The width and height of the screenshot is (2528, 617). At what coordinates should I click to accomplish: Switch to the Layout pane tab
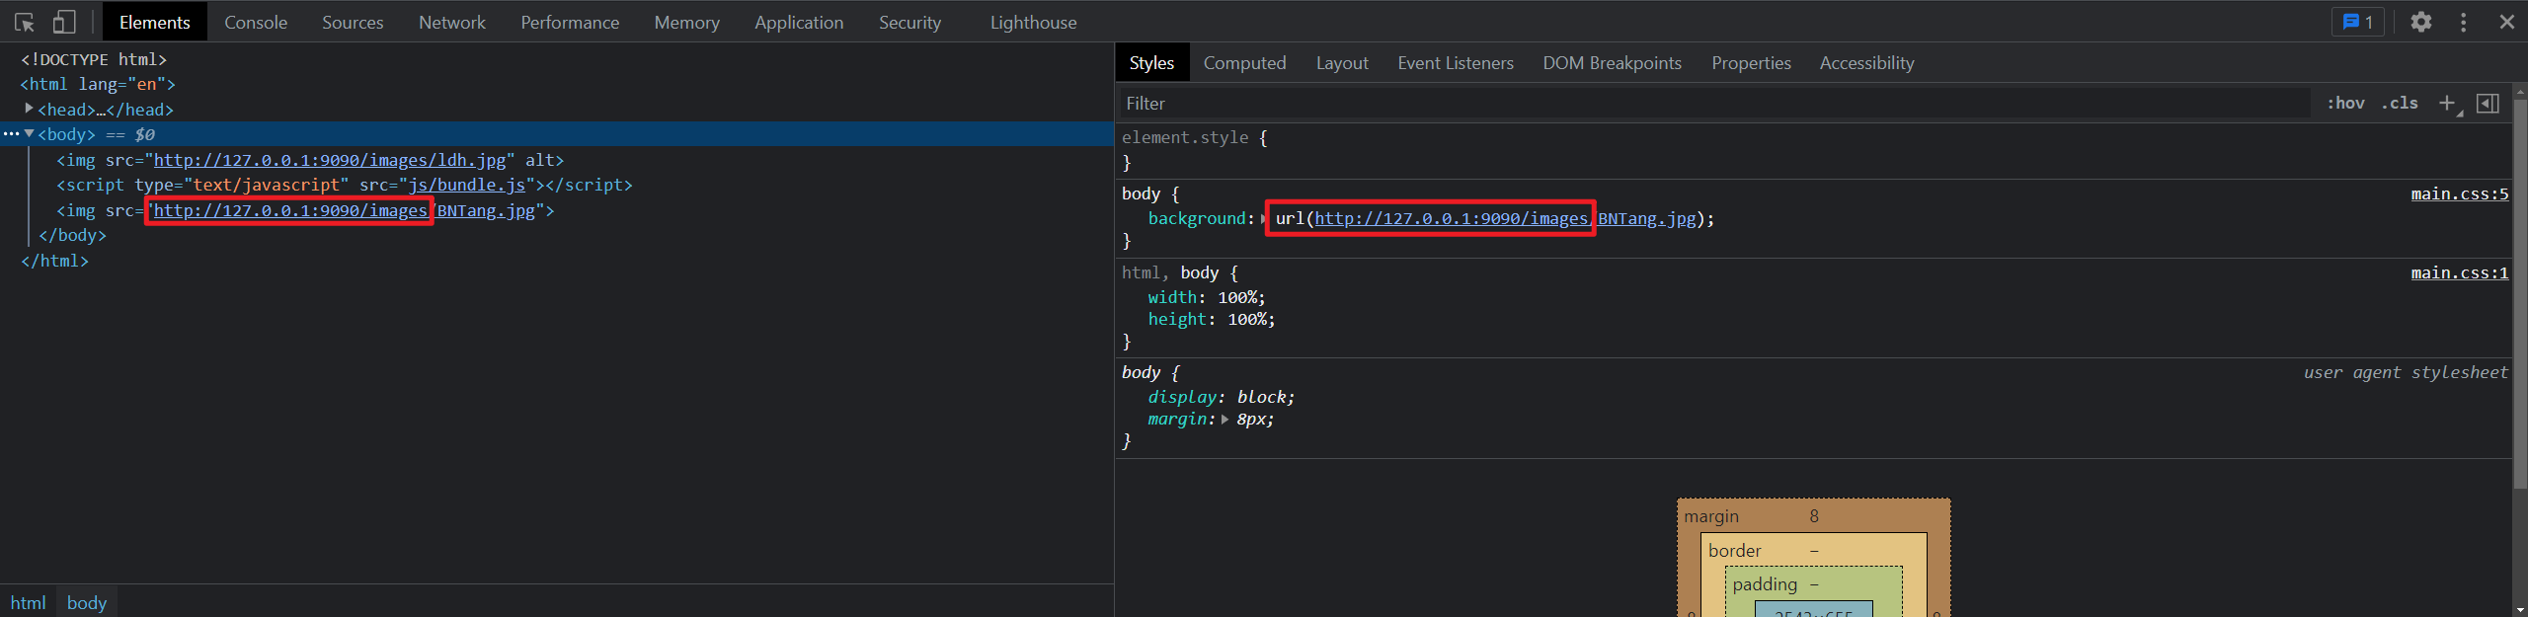1342,63
